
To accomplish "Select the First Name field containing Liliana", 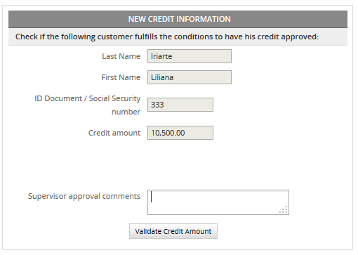I will click(x=190, y=77).
